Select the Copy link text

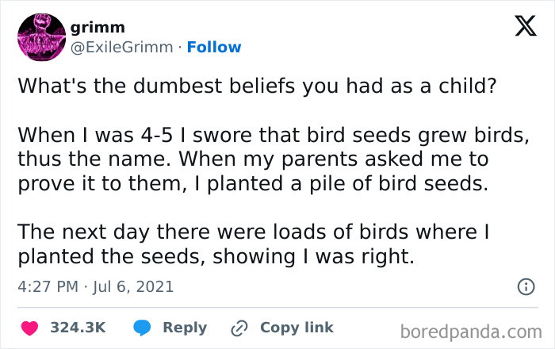[297, 328]
